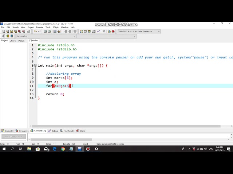This screenshot has height=174, width=233.
Task: Undo the last edit via toolbar
Action: point(35,31)
